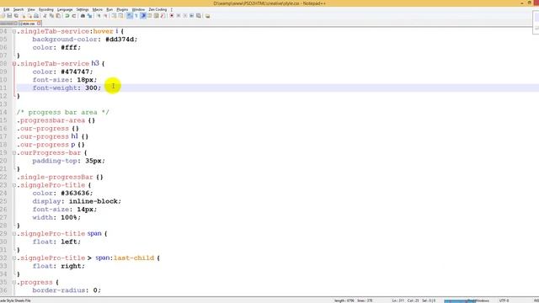This screenshot has width=539, height=303.
Task: Open the Encoding menu
Action: 46,9
